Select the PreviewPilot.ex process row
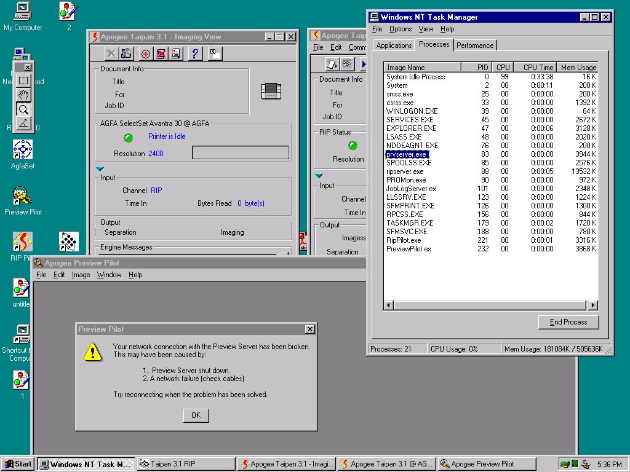 (x=491, y=249)
